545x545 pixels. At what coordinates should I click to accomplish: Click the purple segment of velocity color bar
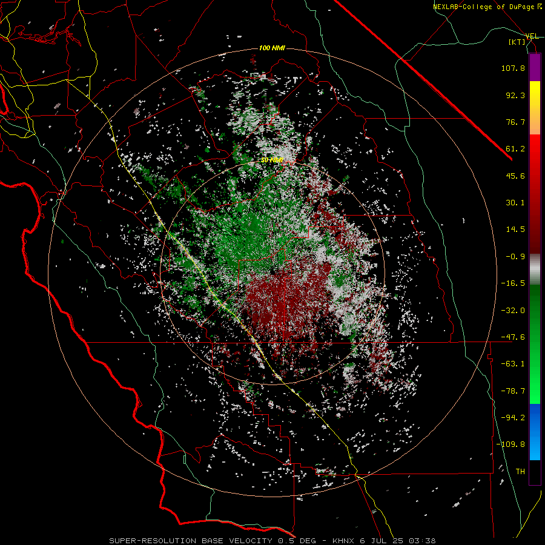point(535,67)
